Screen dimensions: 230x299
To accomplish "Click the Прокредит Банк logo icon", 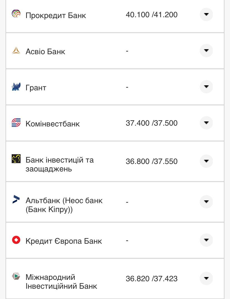I will tap(16, 14).
